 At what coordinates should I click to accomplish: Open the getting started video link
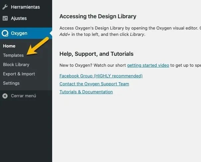[x=148, y=65]
